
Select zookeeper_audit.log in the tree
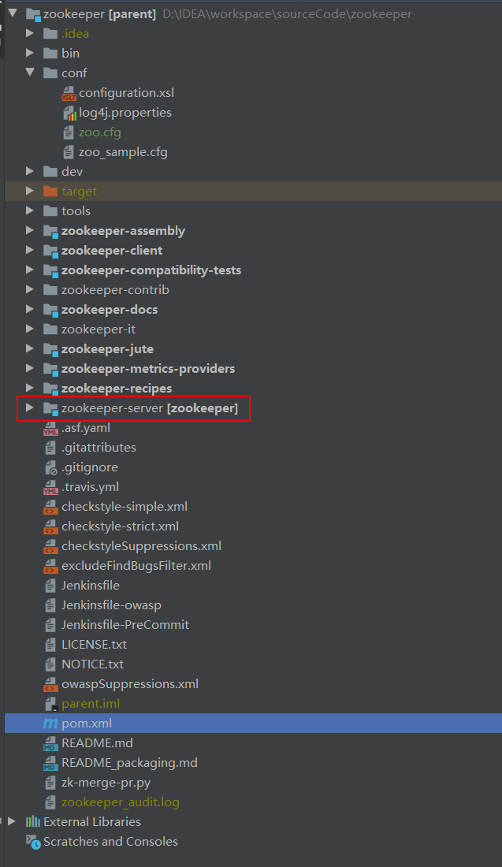[x=120, y=802]
